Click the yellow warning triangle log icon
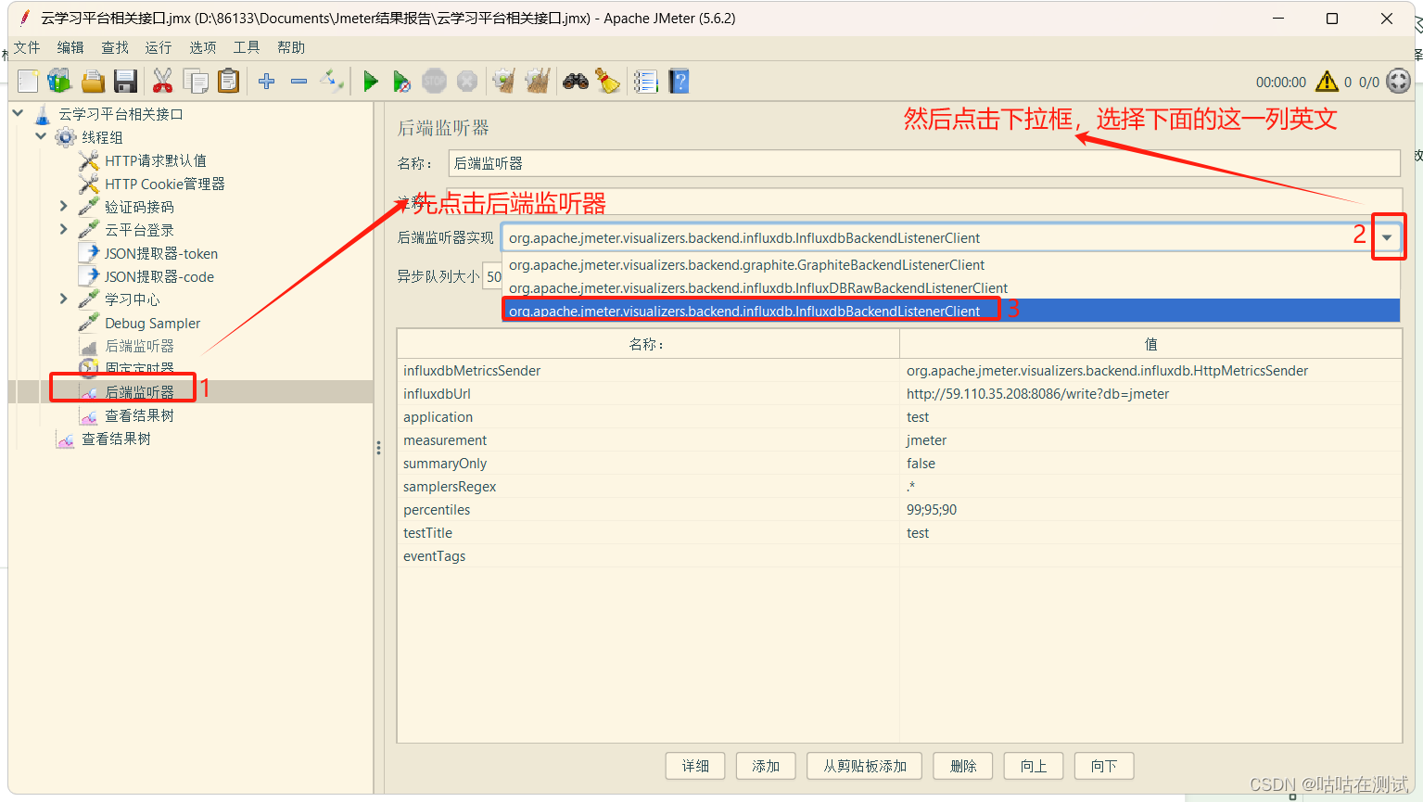Viewport: 1423px width, 802px height. (x=1327, y=82)
